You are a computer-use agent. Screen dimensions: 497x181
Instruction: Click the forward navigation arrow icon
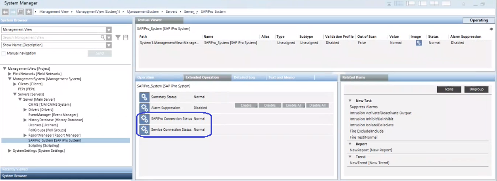coord(13,12)
